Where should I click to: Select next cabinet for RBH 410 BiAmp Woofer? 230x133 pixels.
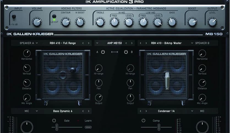(x=146, y=43)
